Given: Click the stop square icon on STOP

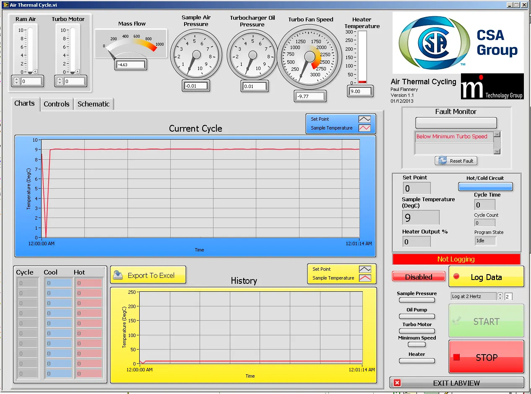Looking at the screenshot, I should coord(457,357).
